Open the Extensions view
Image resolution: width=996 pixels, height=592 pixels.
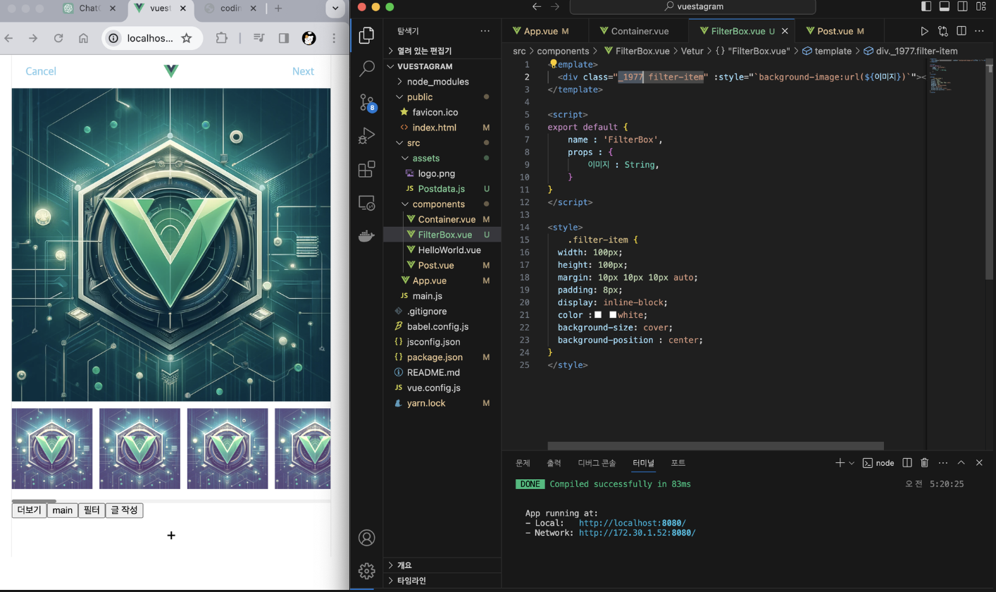pos(366,169)
